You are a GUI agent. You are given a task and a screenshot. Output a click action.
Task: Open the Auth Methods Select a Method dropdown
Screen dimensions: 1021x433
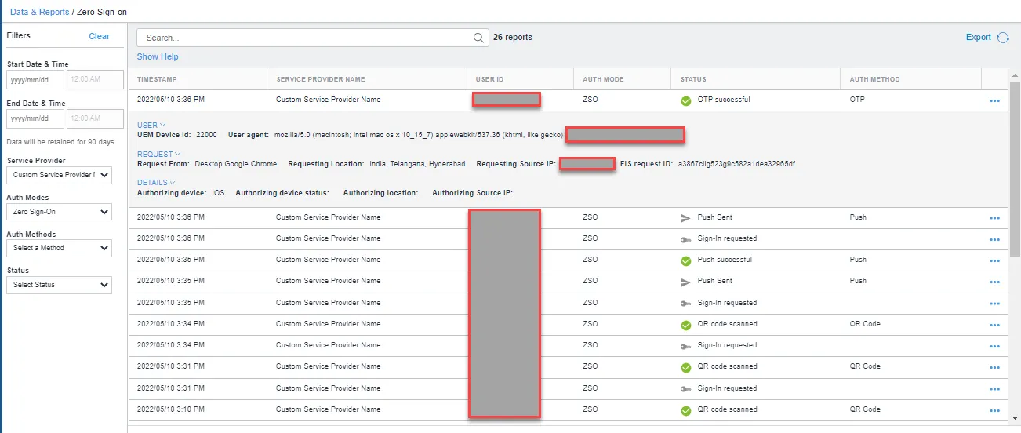tap(59, 248)
